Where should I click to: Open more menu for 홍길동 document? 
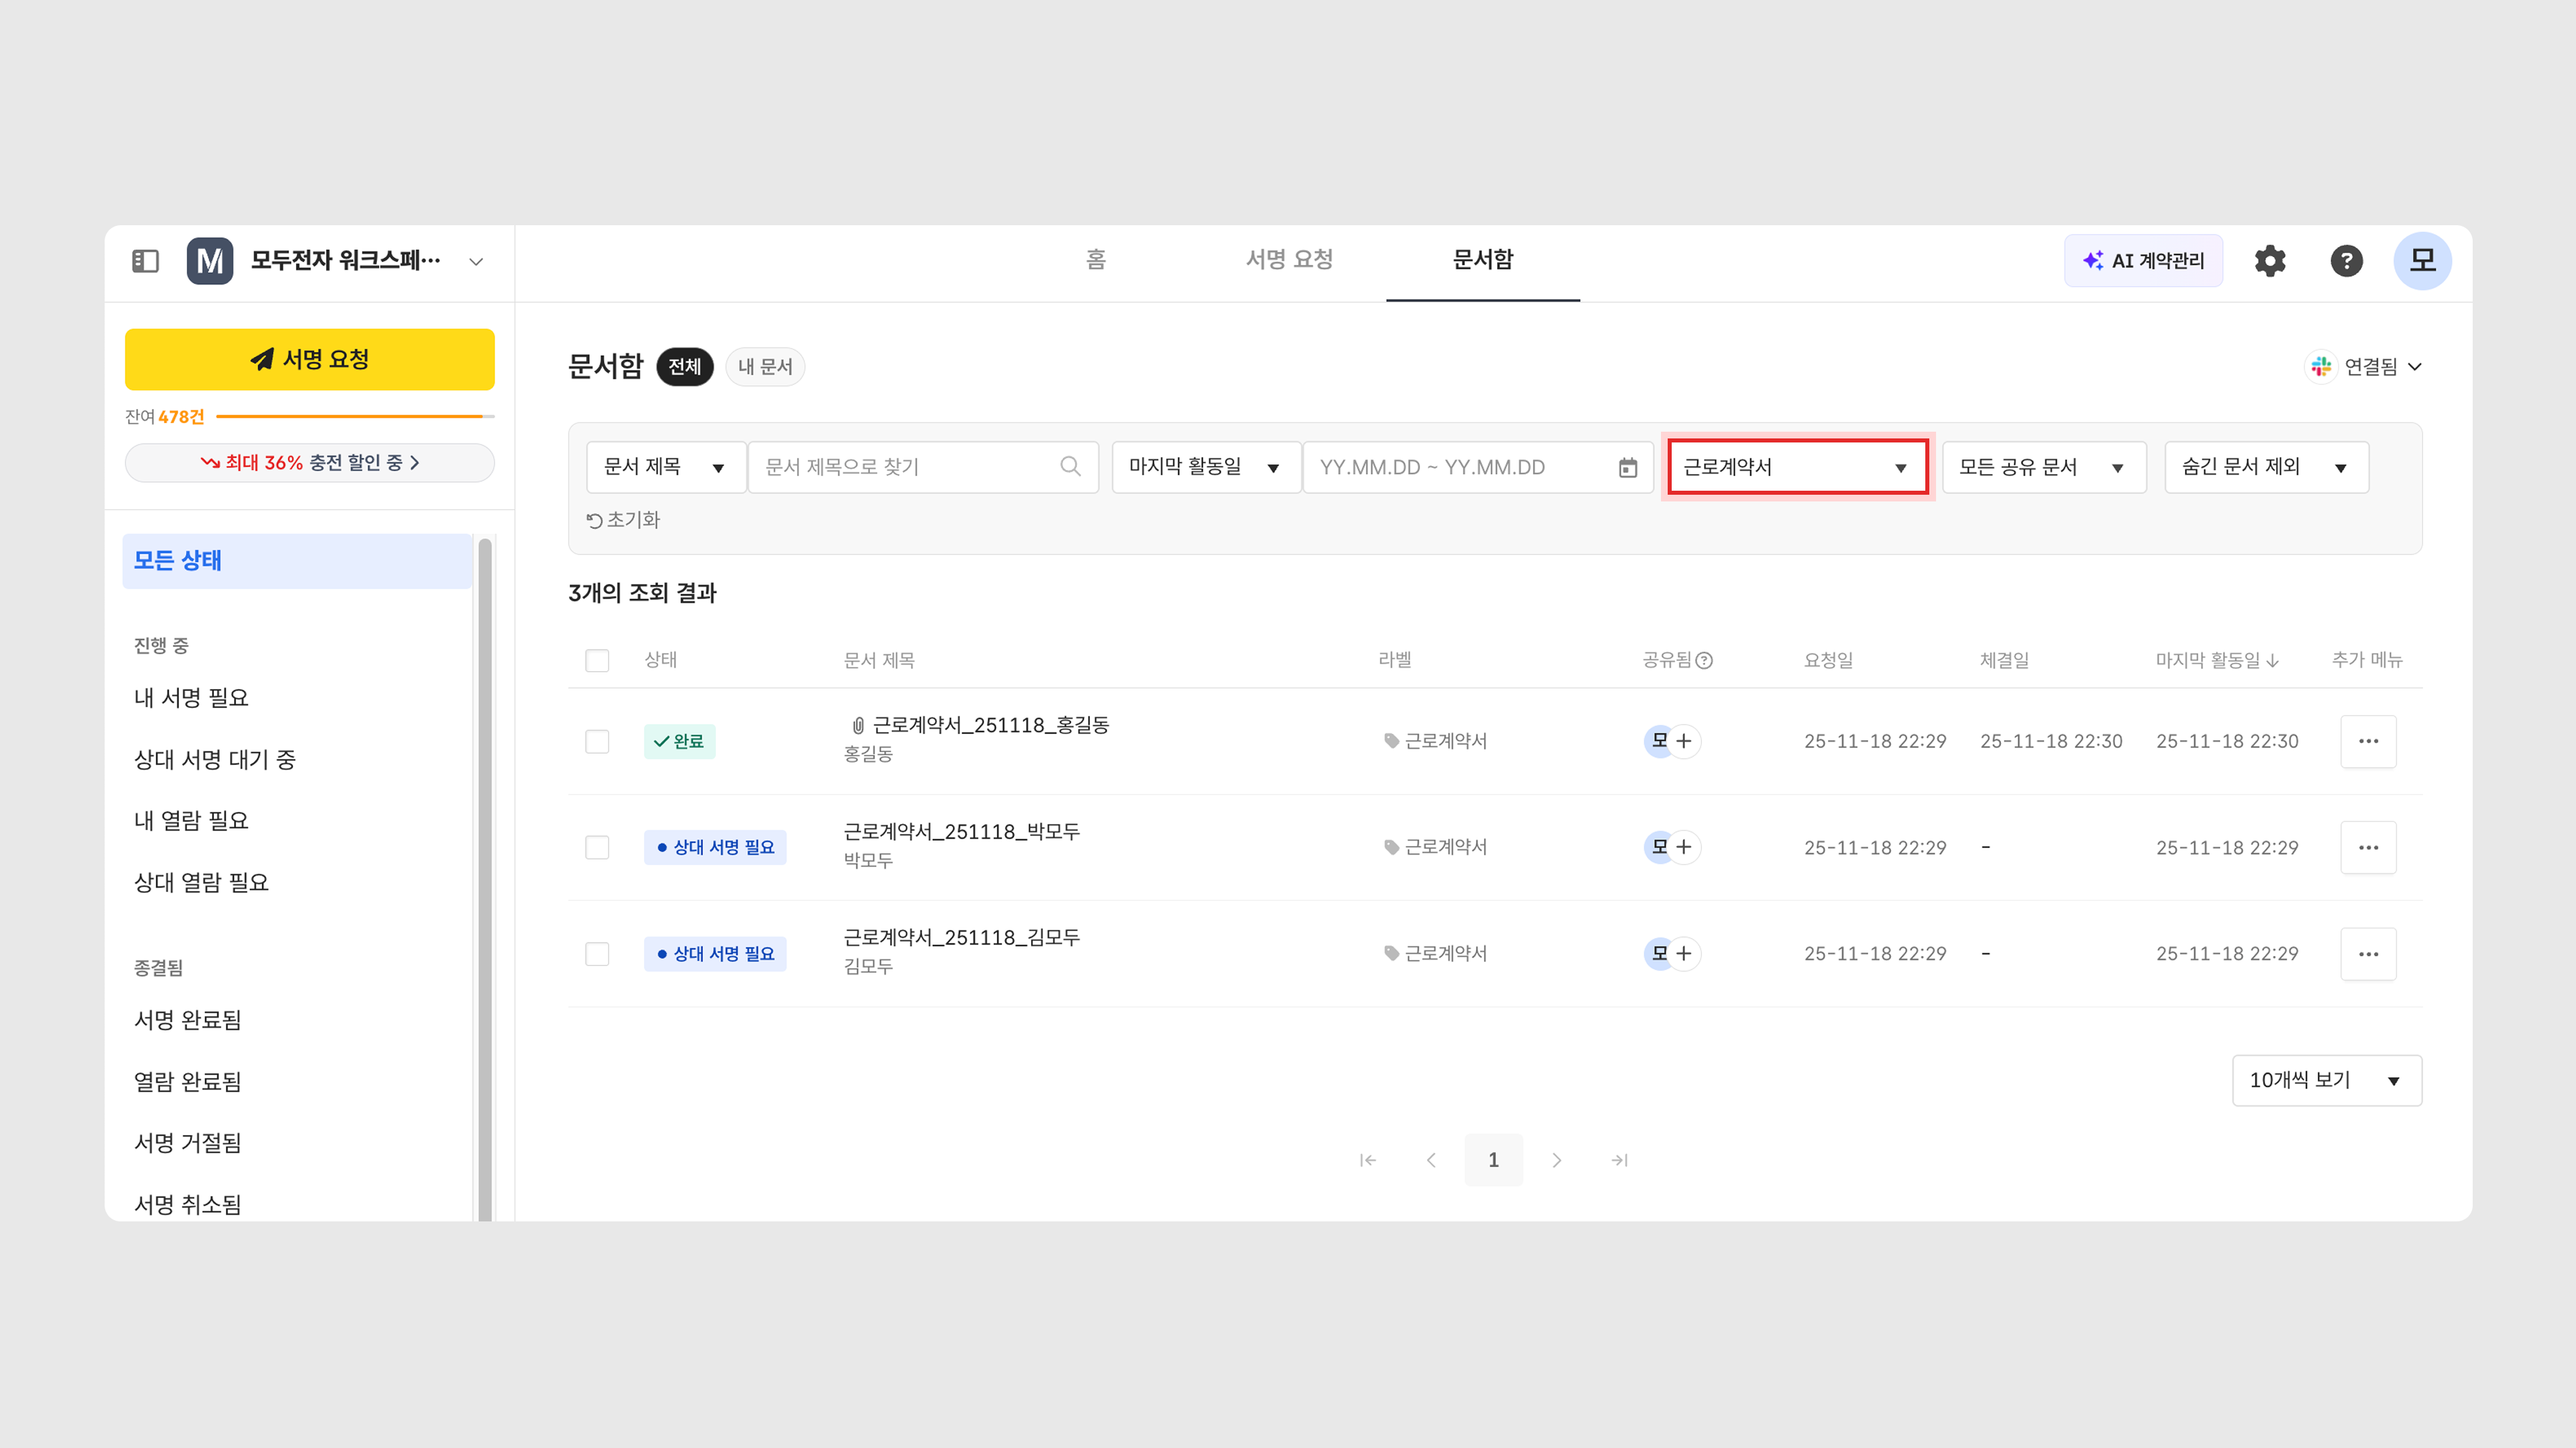pos(2368,741)
